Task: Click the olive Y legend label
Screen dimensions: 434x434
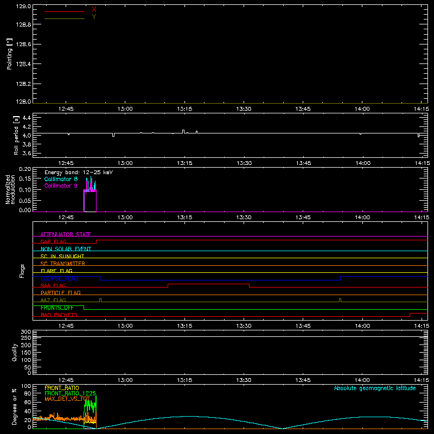Action: pos(94,17)
